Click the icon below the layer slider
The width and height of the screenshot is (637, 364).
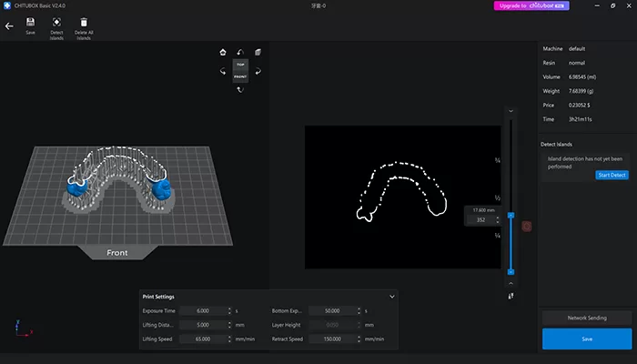coord(511,296)
